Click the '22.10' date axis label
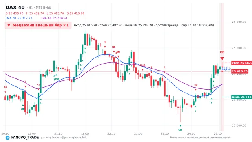Image resolution: width=252 pixels, height=142 pixels. 111,133
